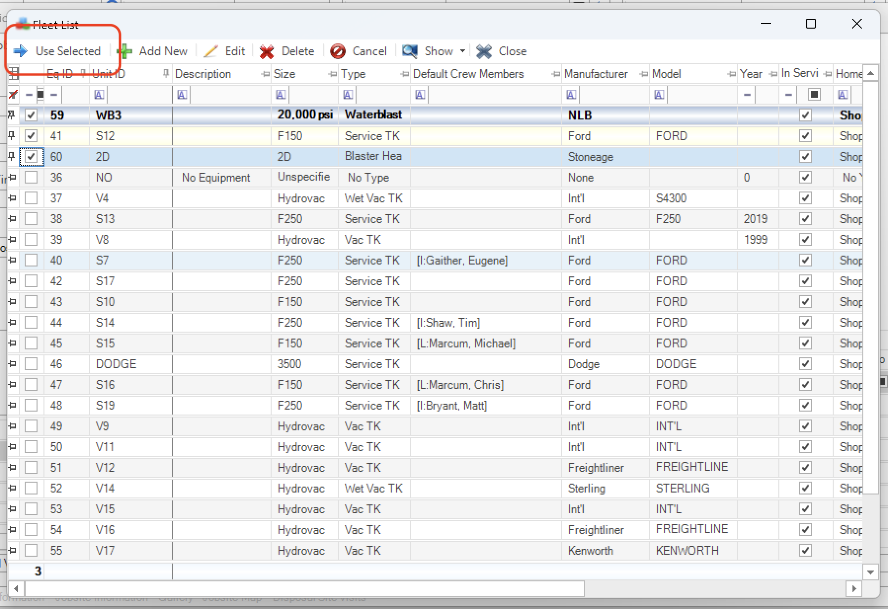The image size is (888, 609).
Task: Click the Use Selected button label
Action: click(x=68, y=51)
